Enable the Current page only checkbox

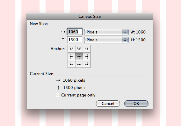click(x=58, y=95)
